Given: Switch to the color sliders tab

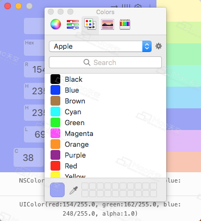Looking at the screenshot, I should pyautogui.click(x=73, y=24).
